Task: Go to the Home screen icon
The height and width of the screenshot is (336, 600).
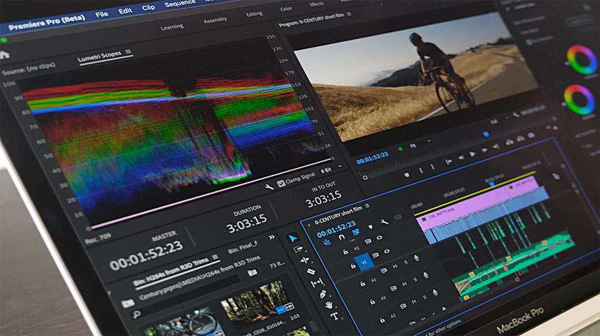Action: 5,54
